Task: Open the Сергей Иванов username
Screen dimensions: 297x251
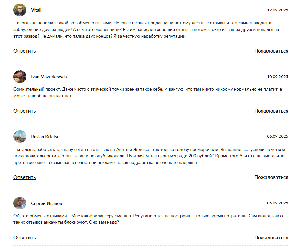Action: [x=46, y=204]
